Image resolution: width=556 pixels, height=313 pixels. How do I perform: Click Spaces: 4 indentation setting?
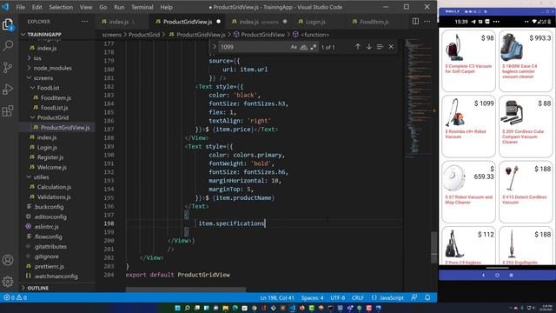pos(313,297)
